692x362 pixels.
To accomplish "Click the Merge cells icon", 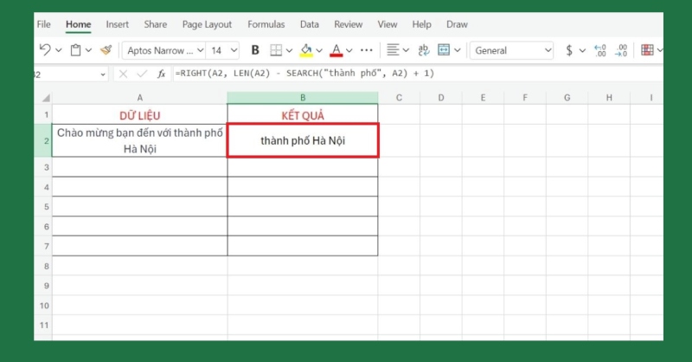I will click(x=444, y=50).
